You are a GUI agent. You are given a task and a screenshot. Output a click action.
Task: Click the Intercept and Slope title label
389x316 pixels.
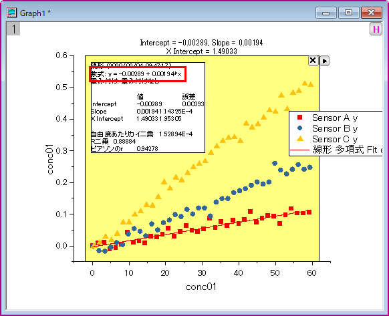201,43
